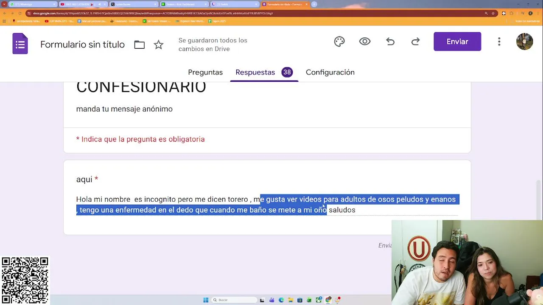Click the move to folder icon
Image resolution: width=543 pixels, height=305 pixels.
[140, 44]
